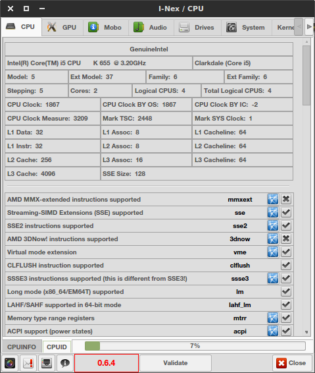Viewport: 315px width, 373px height.
Task: Click the L3 Cache: 4096 field
Action: [x=53, y=174]
